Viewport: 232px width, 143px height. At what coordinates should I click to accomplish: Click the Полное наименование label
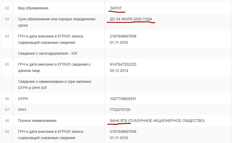(x=37, y=121)
